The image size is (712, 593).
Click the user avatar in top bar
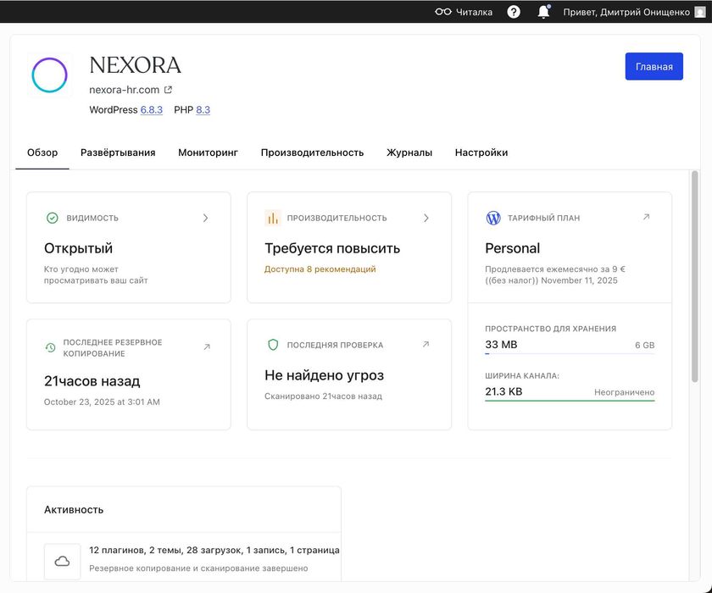(700, 12)
